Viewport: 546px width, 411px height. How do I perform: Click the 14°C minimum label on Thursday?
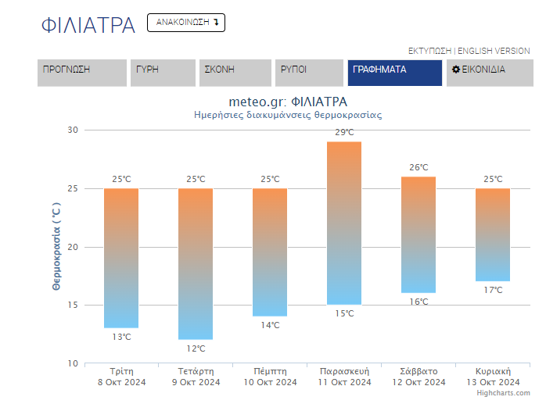point(270,325)
